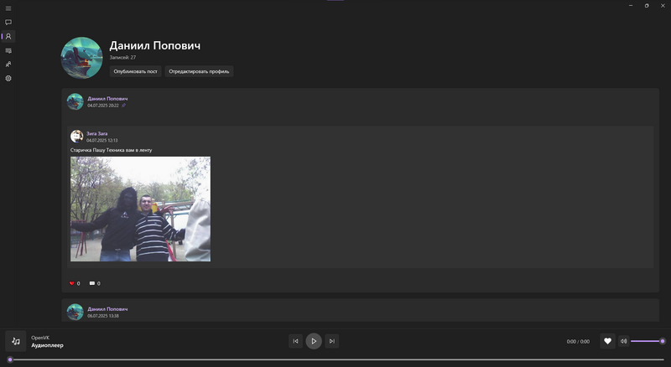Click the Отредактировать профиль button

pyautogui.click(x=199, y=71)
